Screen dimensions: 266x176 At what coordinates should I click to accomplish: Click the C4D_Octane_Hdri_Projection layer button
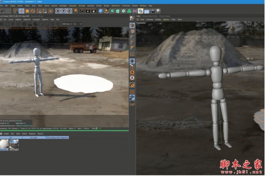tap(57, 138)
